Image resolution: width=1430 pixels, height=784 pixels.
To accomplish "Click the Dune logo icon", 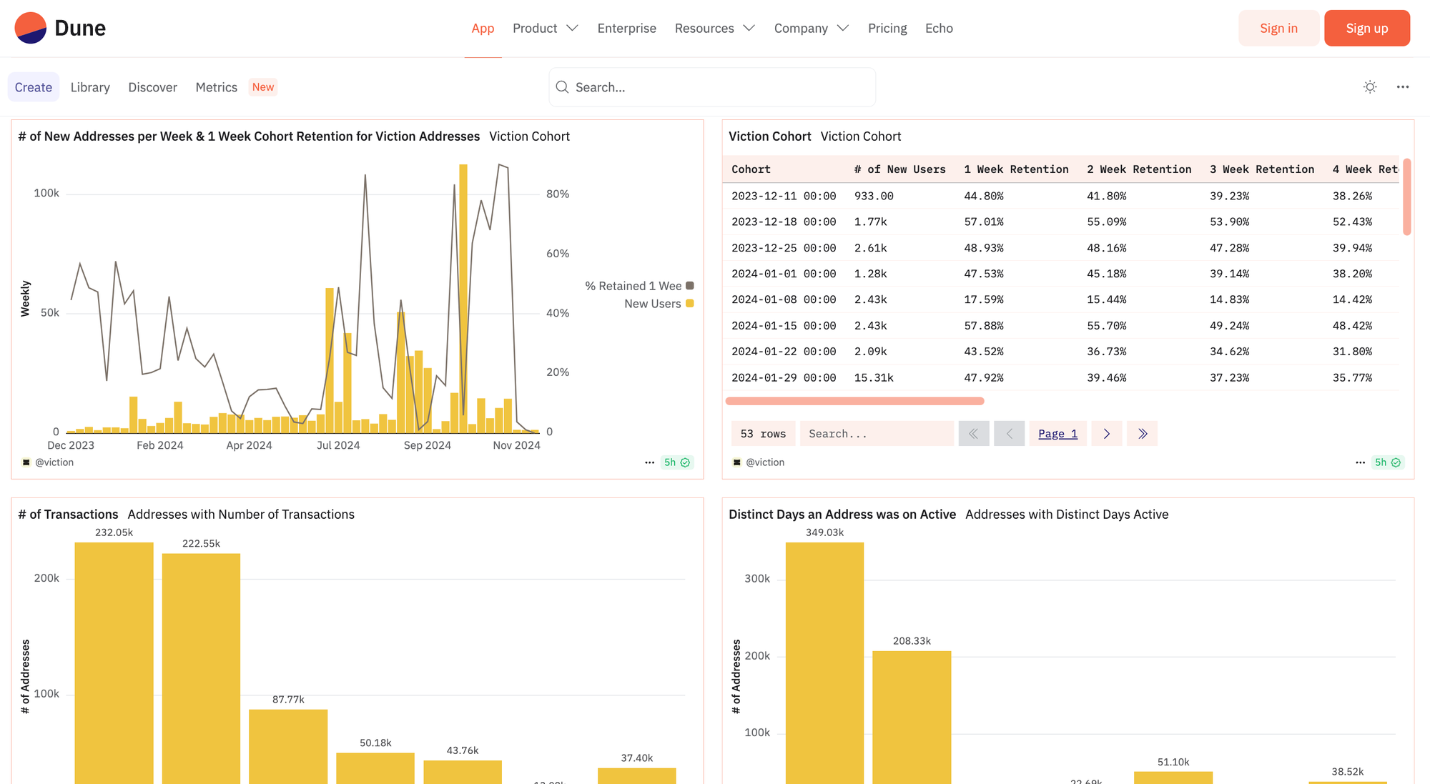I will coord(30,28).
